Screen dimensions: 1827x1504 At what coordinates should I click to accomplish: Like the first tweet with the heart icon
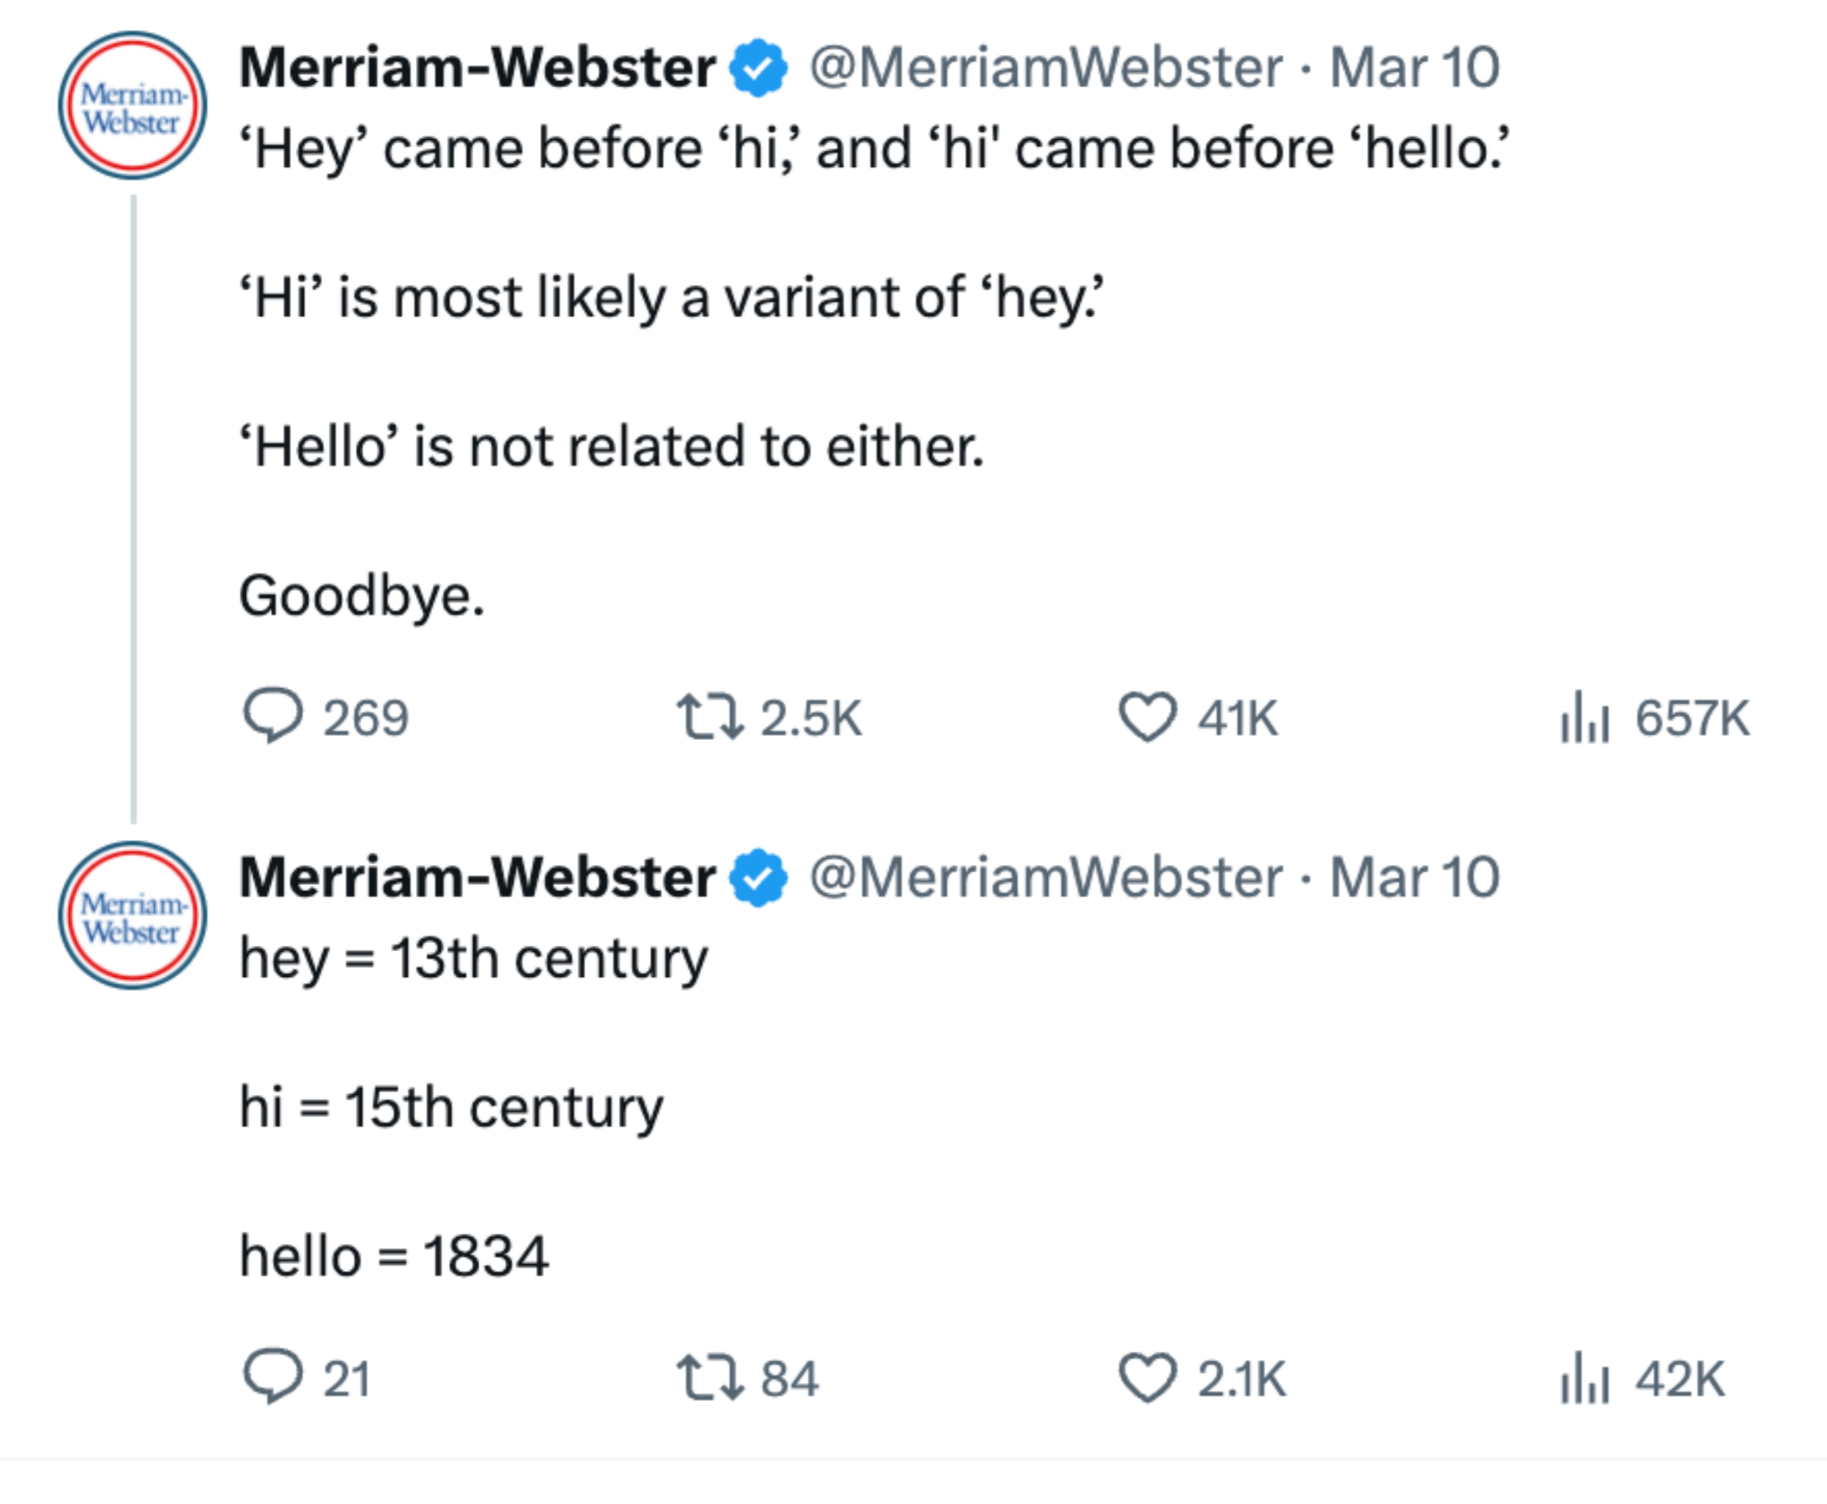(1148, 717)
